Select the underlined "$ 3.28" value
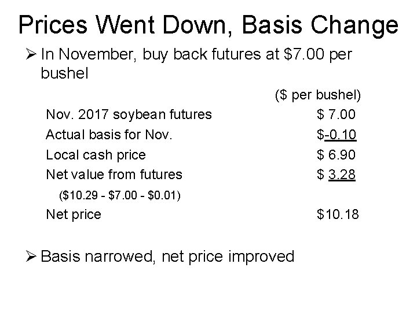The image size is (417, 312). pos(336,174)
